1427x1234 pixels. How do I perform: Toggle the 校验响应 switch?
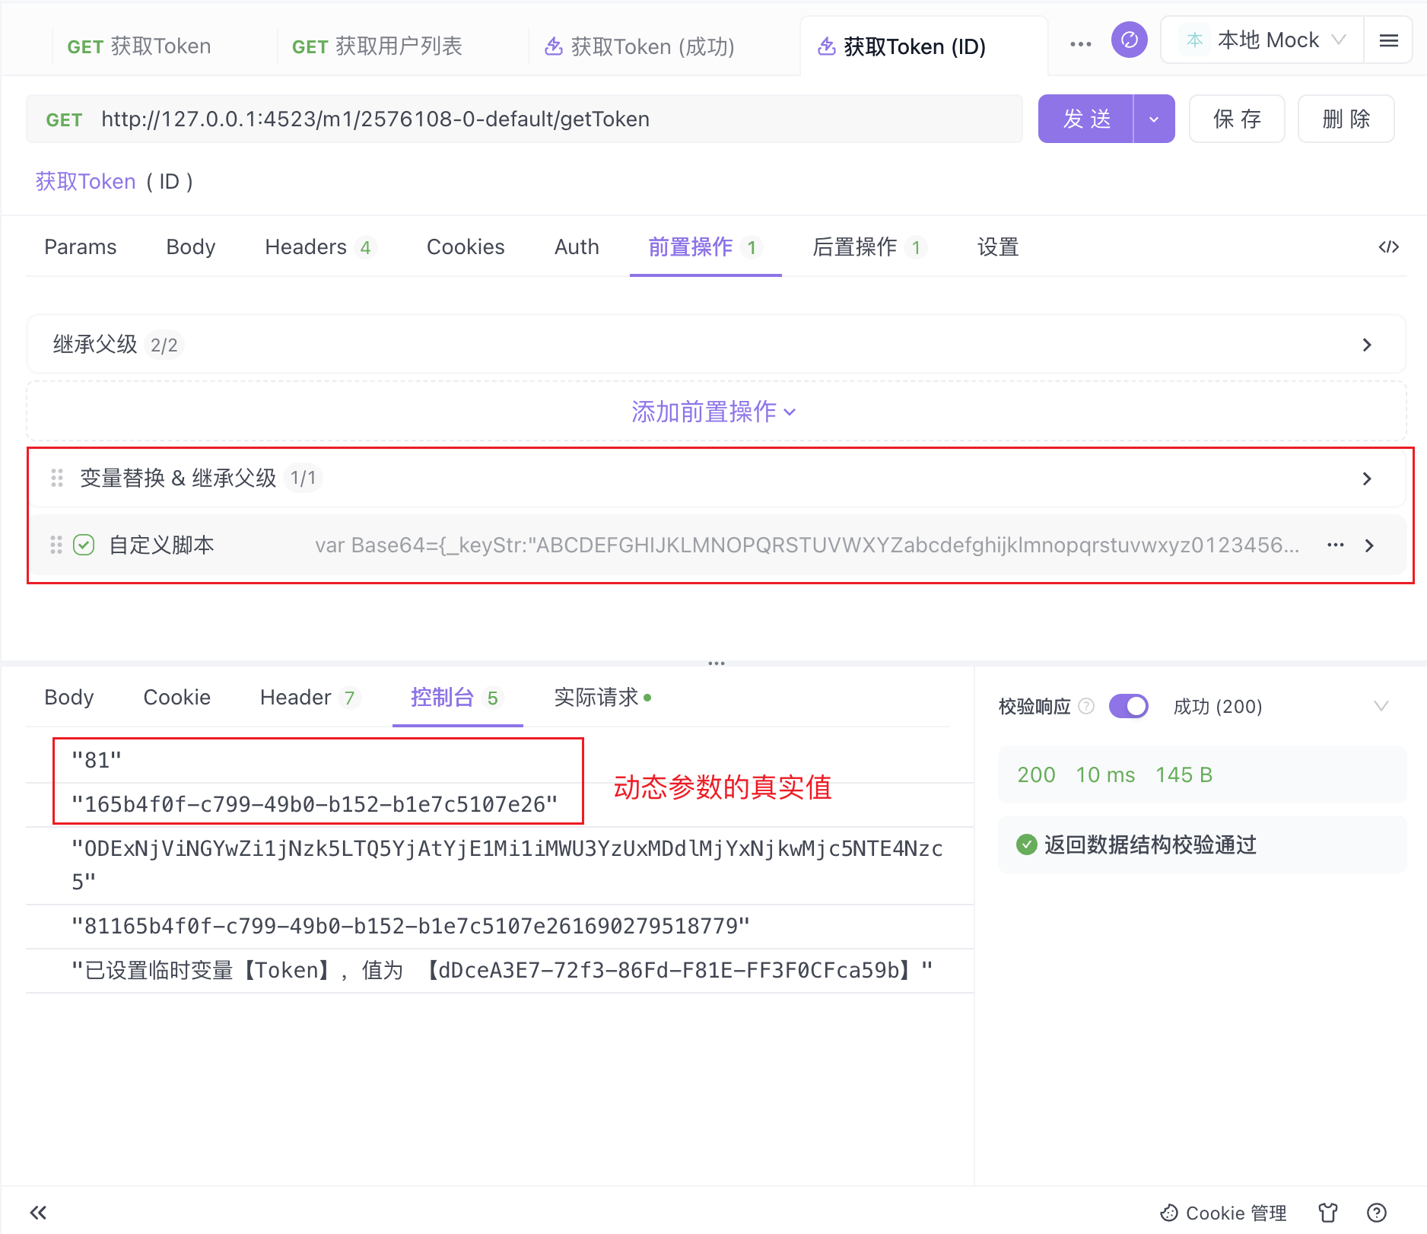(x=1129, y=706)
